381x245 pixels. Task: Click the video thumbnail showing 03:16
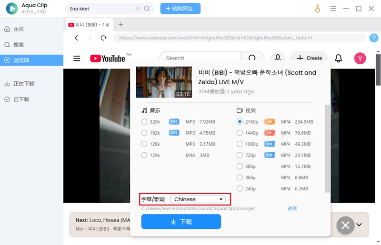pyautogui.click(x=164, y=82)
